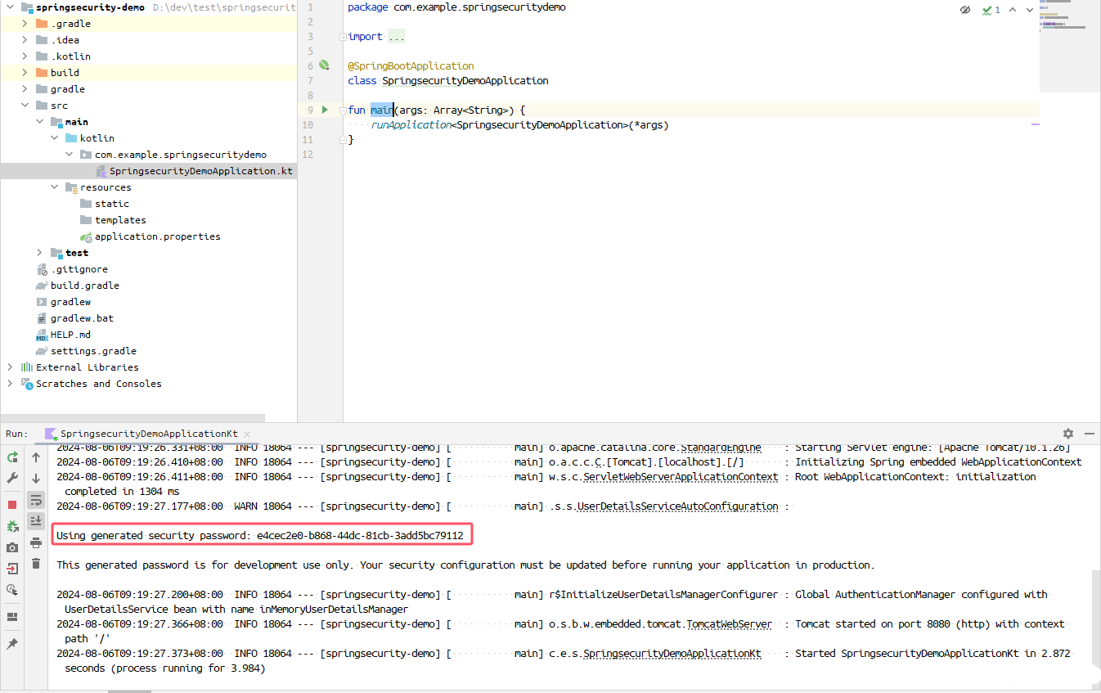
Task: Toggle reader mode eye icon in editor
Action: pyautogui.click(x=965, y=10)
